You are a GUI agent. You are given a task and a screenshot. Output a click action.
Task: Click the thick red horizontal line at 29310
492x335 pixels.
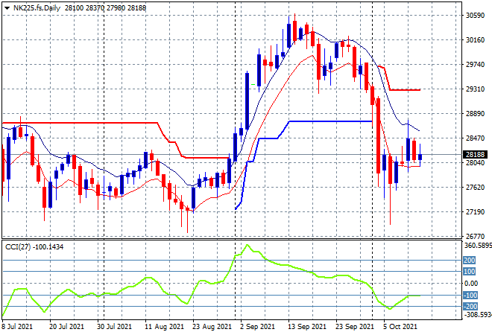coord(405,90)
